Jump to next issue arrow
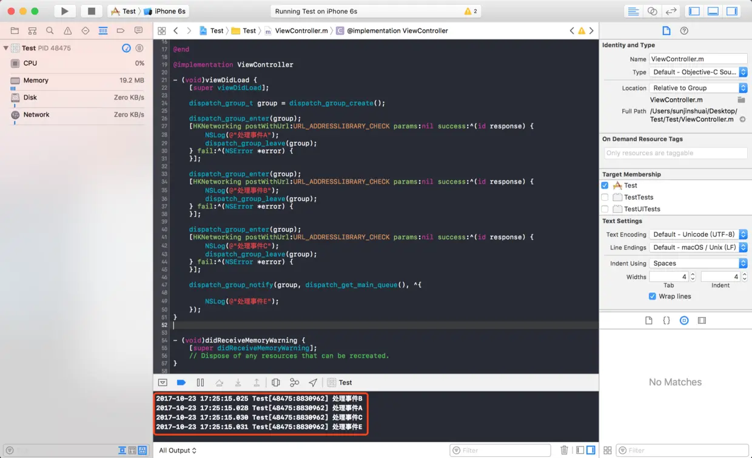This screenshot has width=752, height=458. tap(591, 30)
